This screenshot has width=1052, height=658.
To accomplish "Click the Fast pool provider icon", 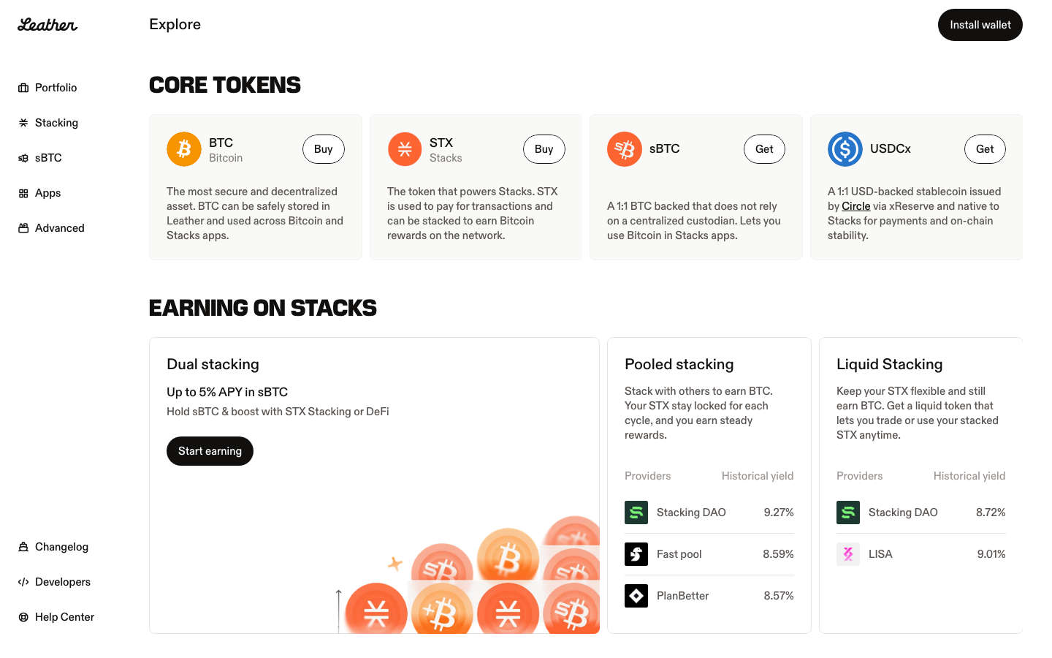I will tap(636, 554).
